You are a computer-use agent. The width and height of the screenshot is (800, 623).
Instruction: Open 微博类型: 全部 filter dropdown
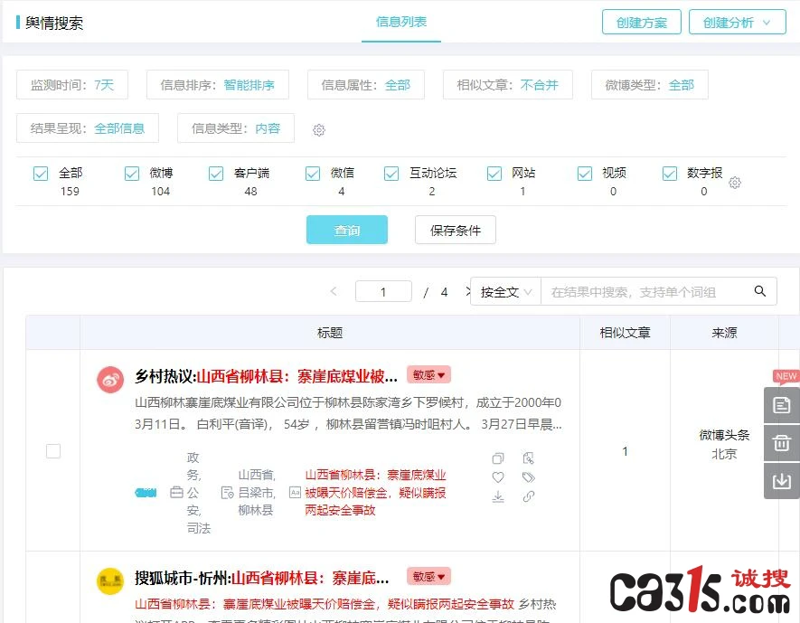(x=649, y=85)
